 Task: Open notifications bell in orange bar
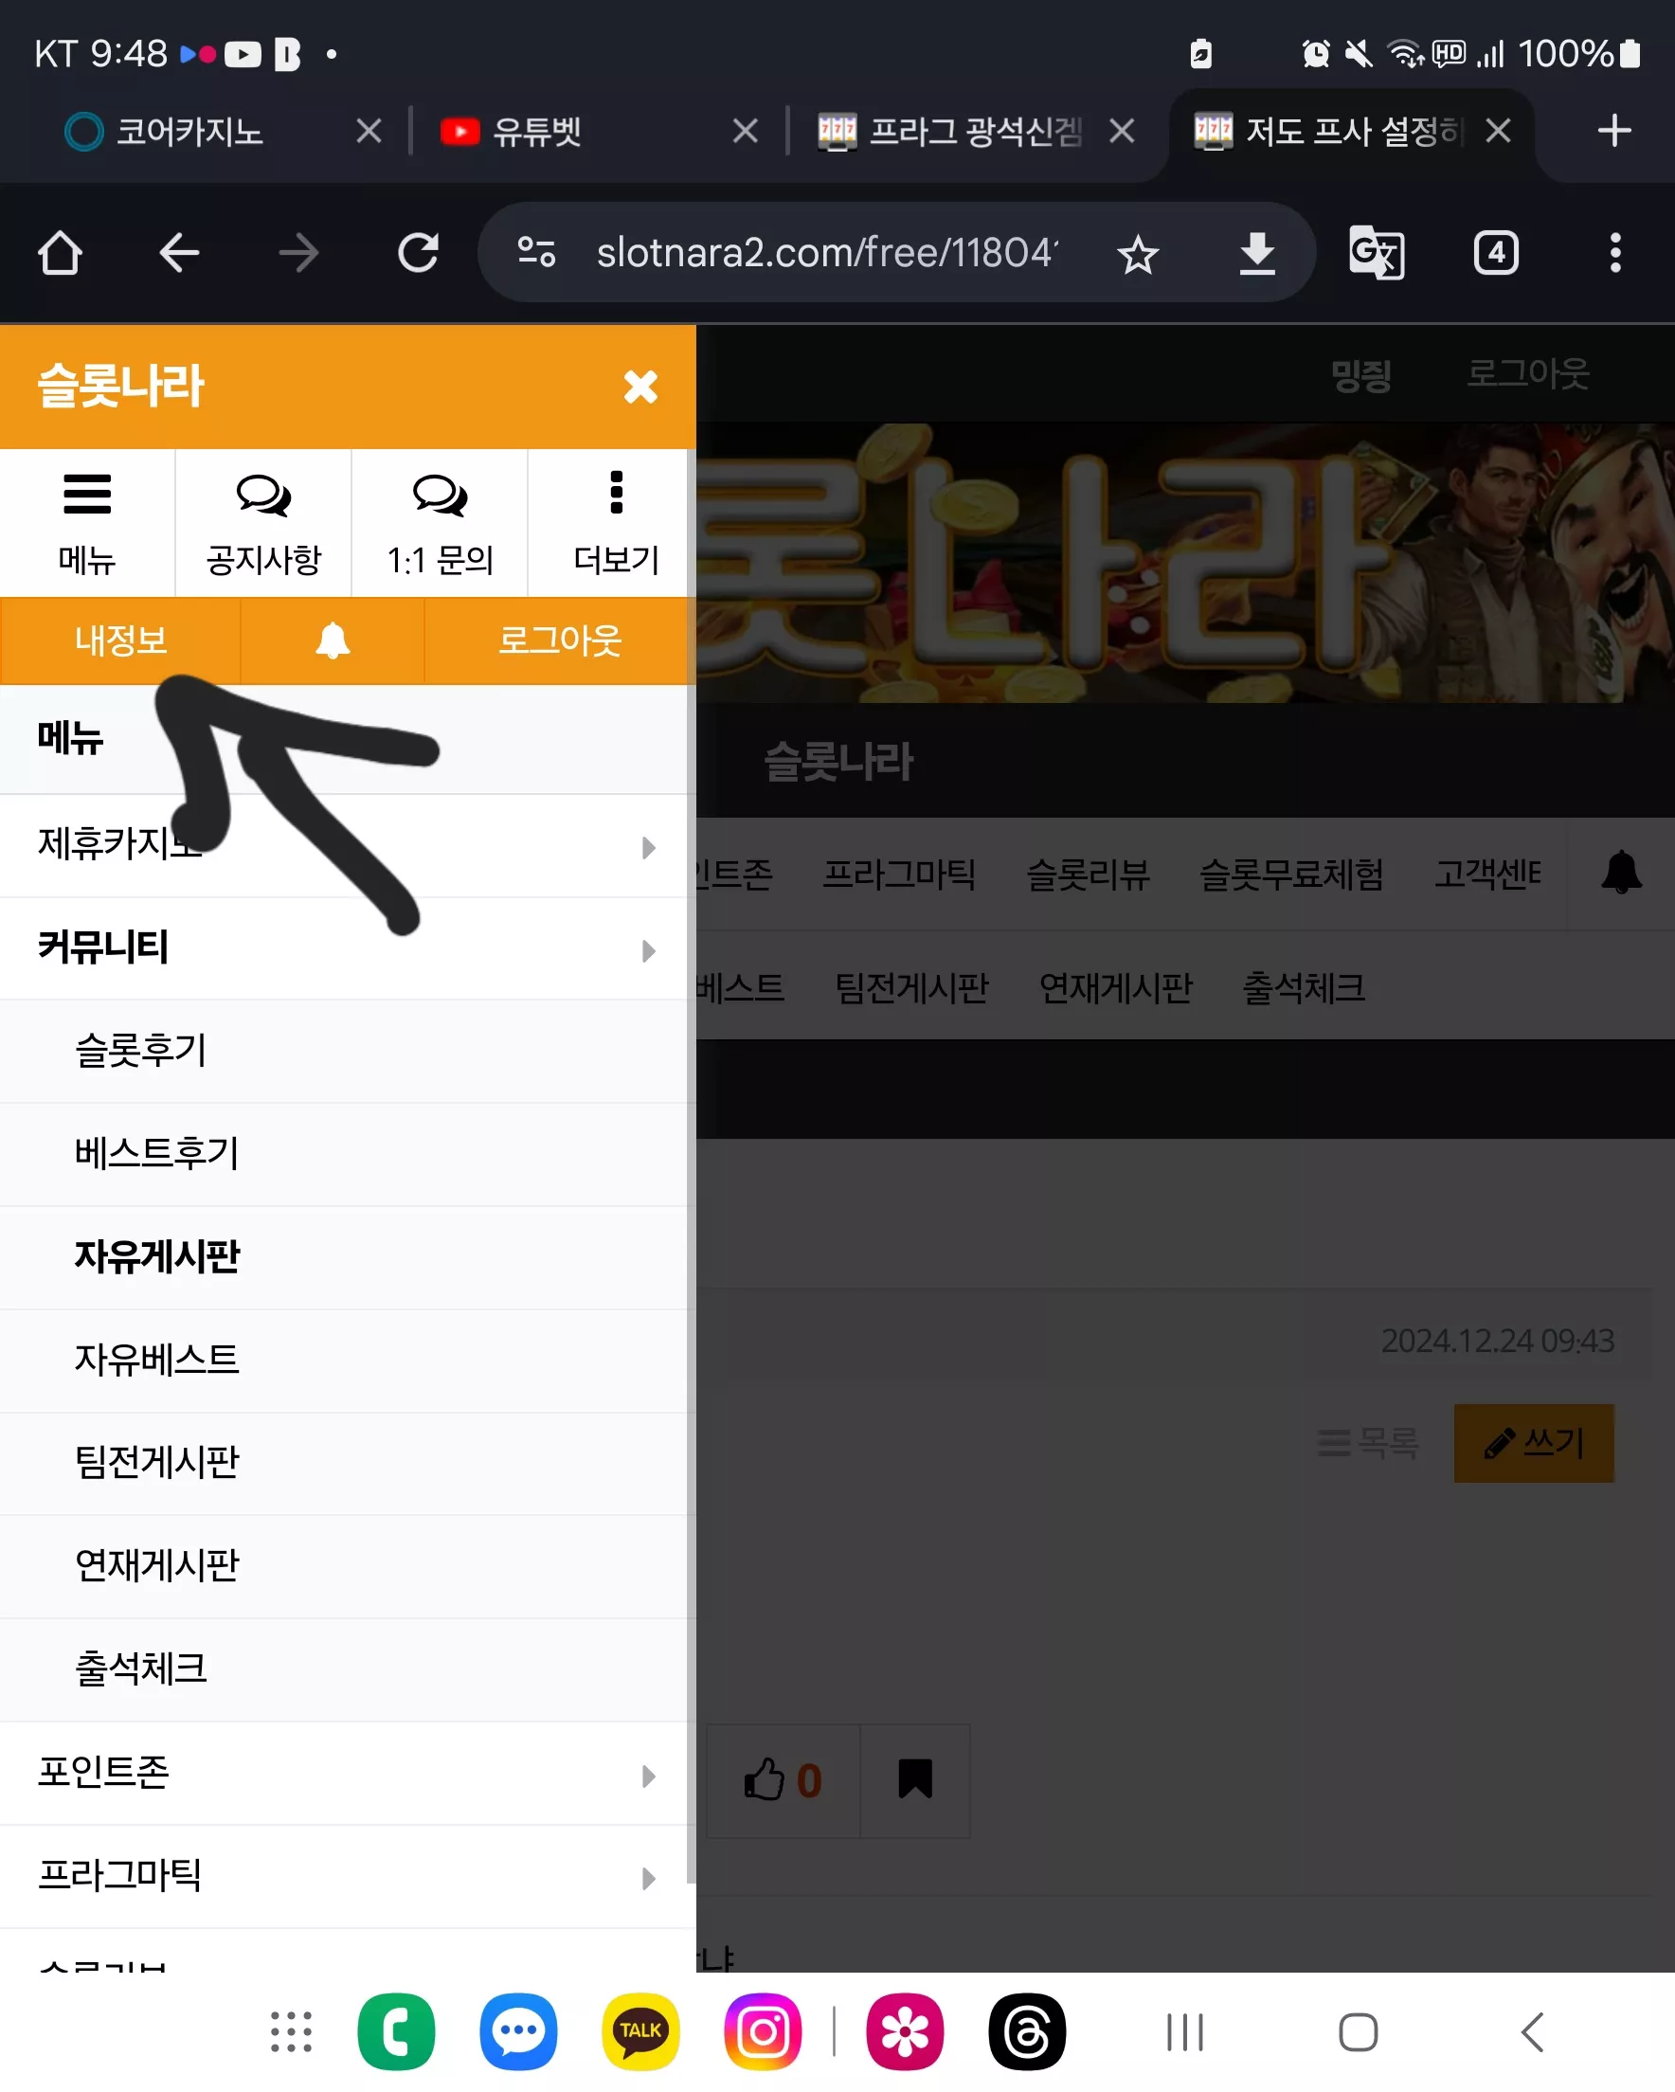point(333,640)
